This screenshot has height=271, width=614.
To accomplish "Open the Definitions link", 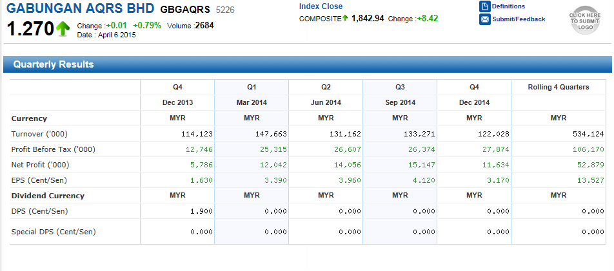I will (508, 6).
